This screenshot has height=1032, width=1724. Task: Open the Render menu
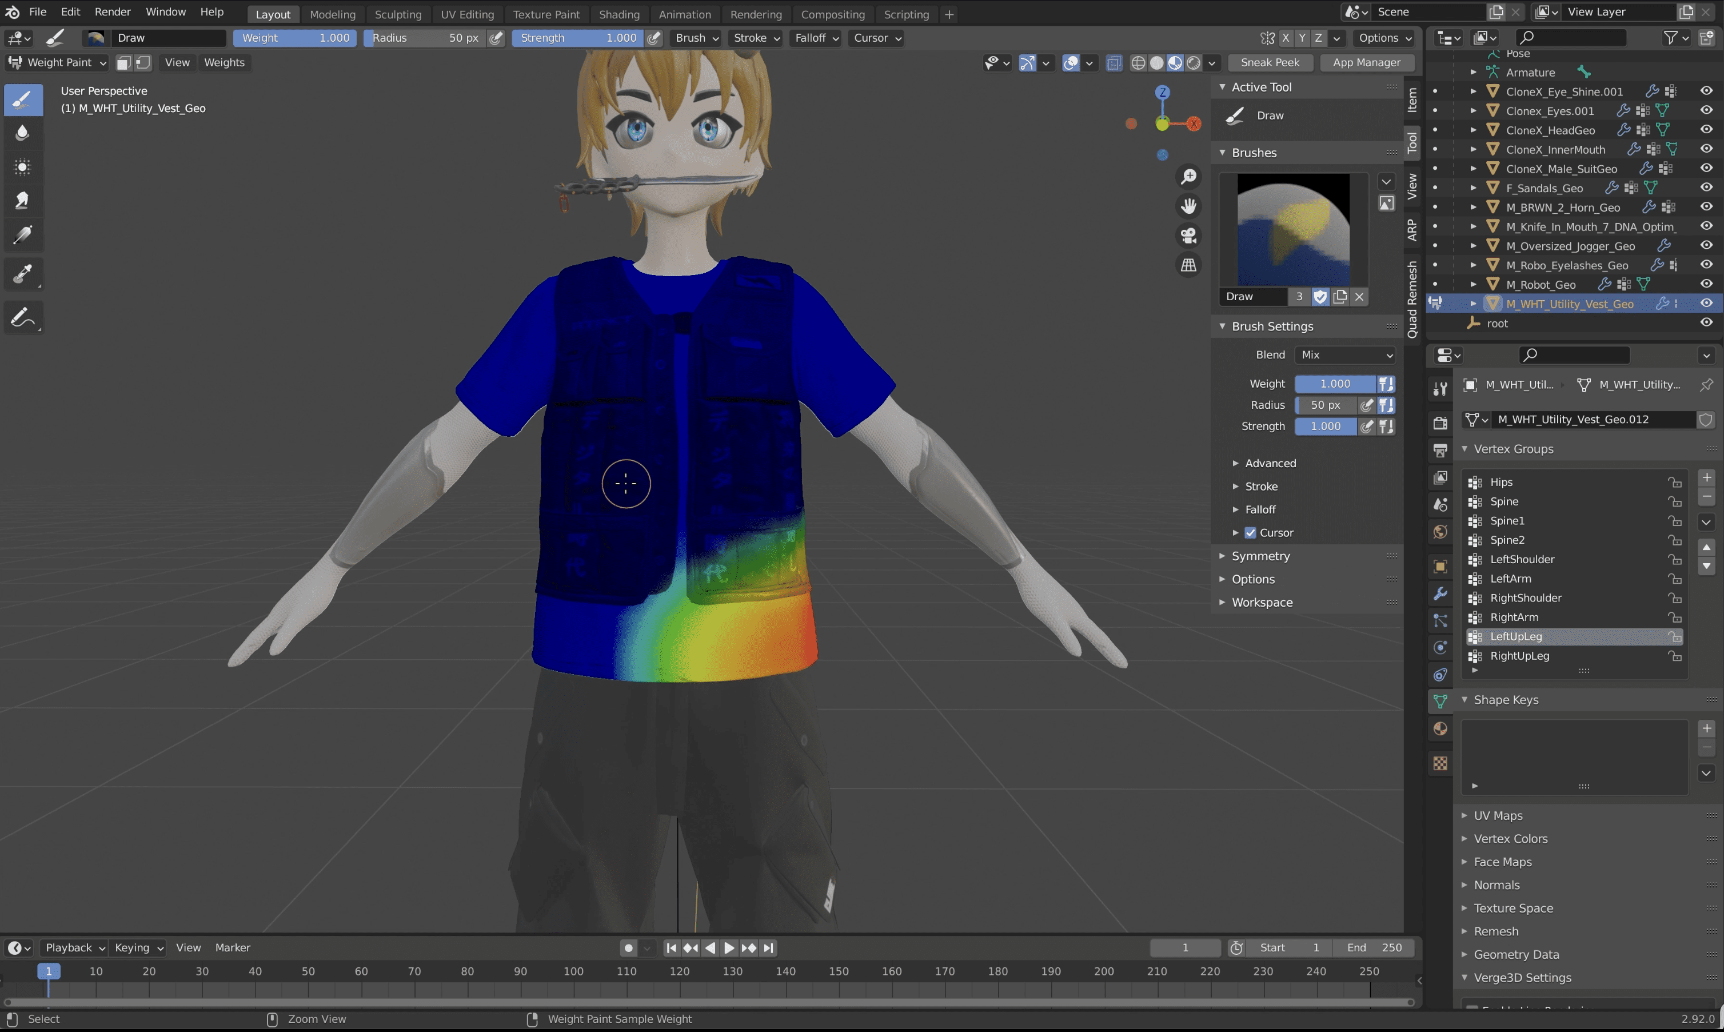113,12
